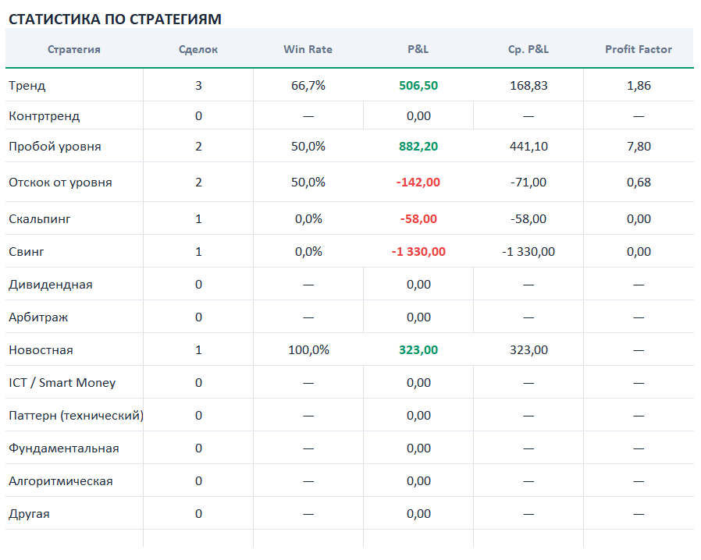The height and width of the screenshot is (560, 701).
Task: Click the Скальпинг strategy cell
Action: tap(74, 219)
